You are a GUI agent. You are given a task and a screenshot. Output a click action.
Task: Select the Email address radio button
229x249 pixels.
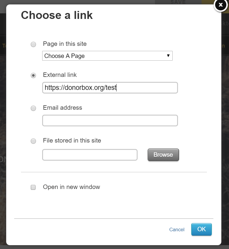tap(33, 108)
